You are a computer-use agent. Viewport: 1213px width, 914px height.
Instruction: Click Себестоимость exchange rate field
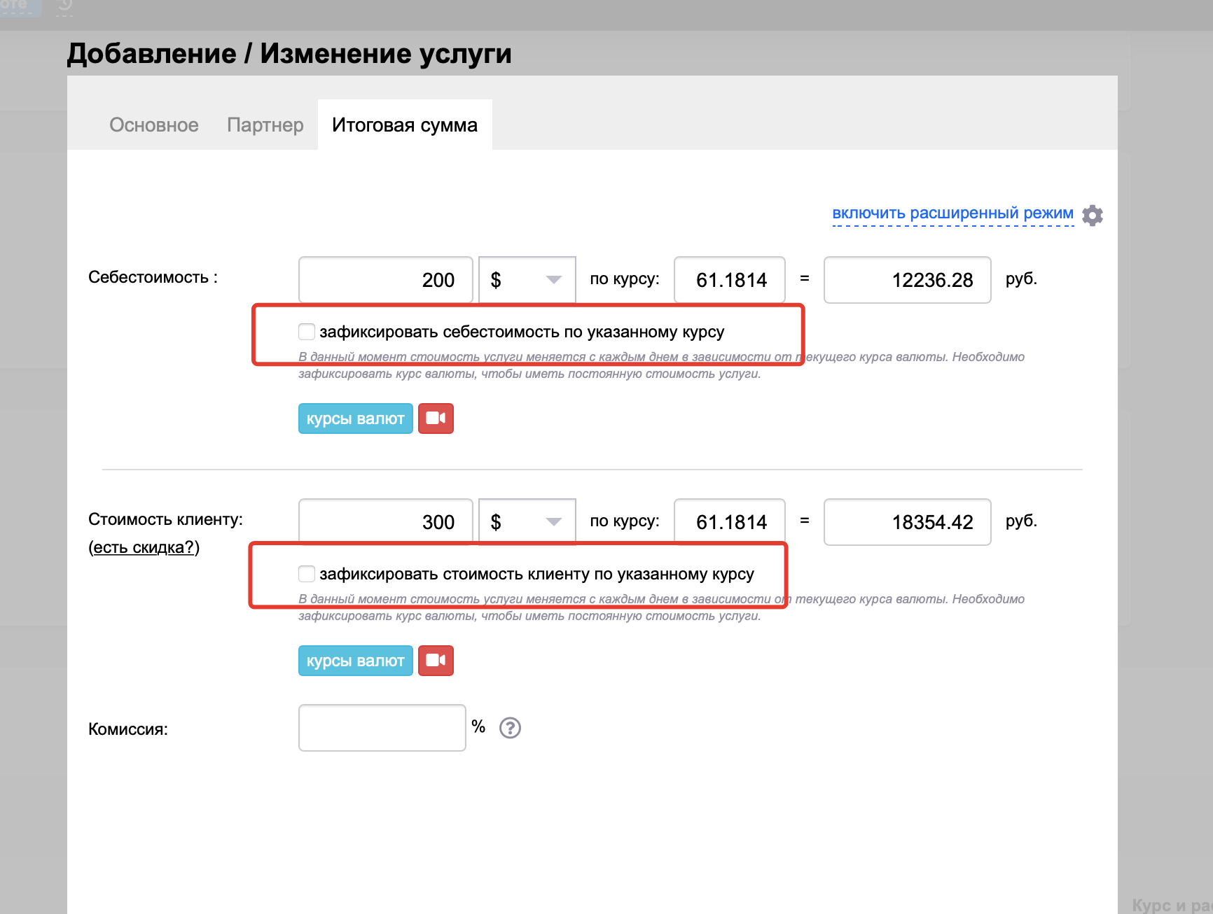click(x=730, y=280)
